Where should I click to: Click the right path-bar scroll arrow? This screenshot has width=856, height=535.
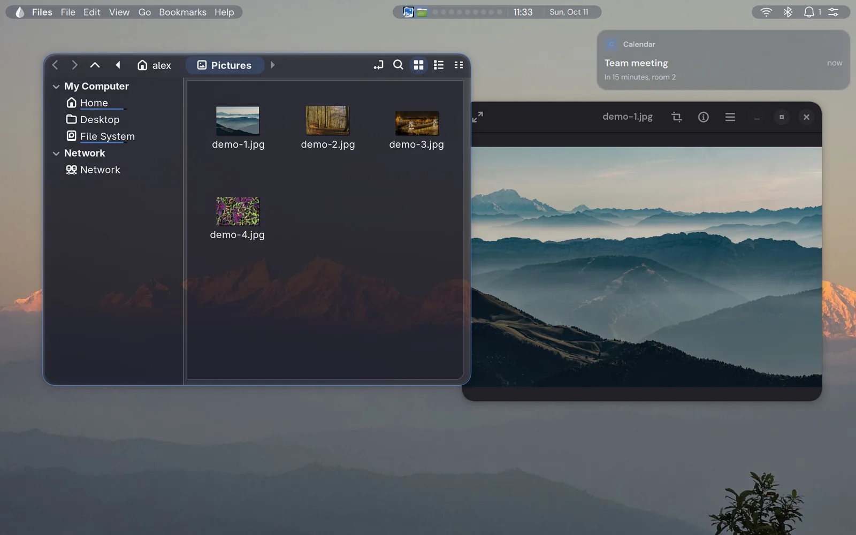click(272, 65)
